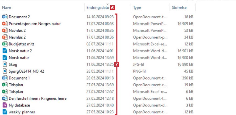Select the Document 1 Word icon

tap(5, 78)
